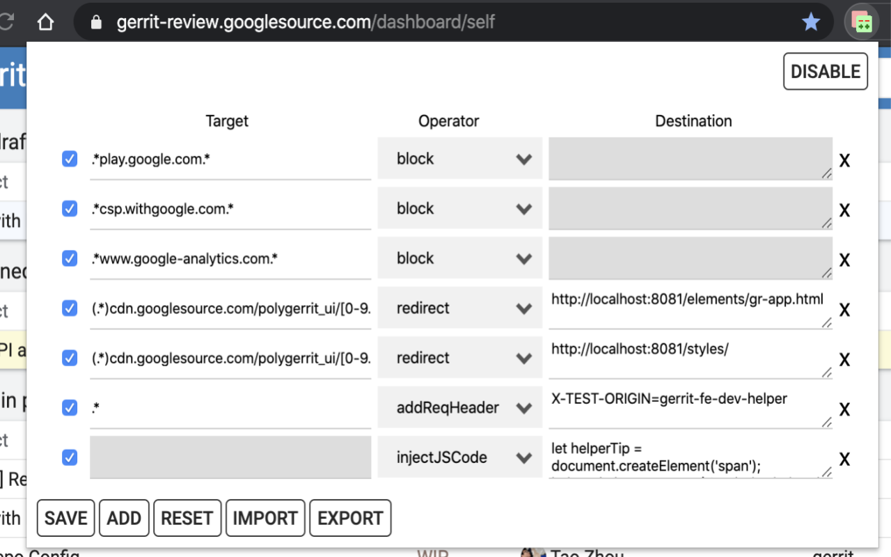This screenshot has height=557, width=891.
Task: Click the SAVE button
Action: pos(65,518)
